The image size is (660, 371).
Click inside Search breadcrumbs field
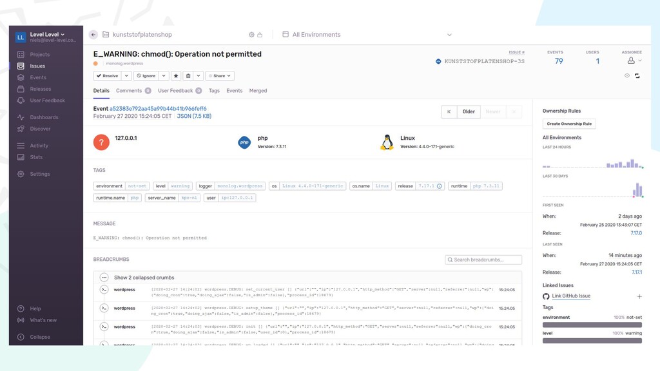point(483,260)
